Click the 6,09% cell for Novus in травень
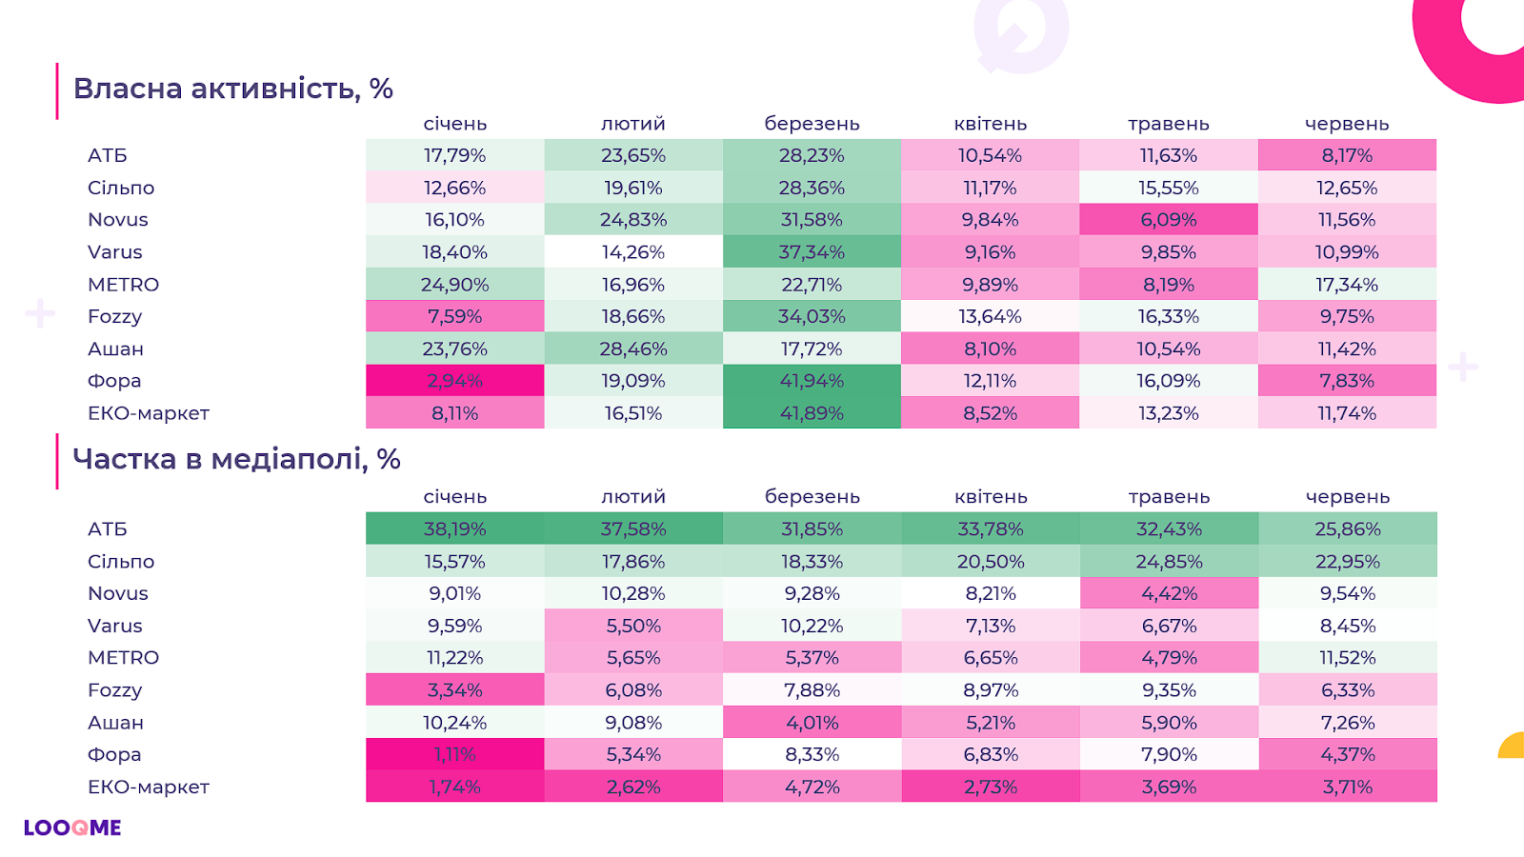This screenshot has width=1524, height=857. (1169, 220)
